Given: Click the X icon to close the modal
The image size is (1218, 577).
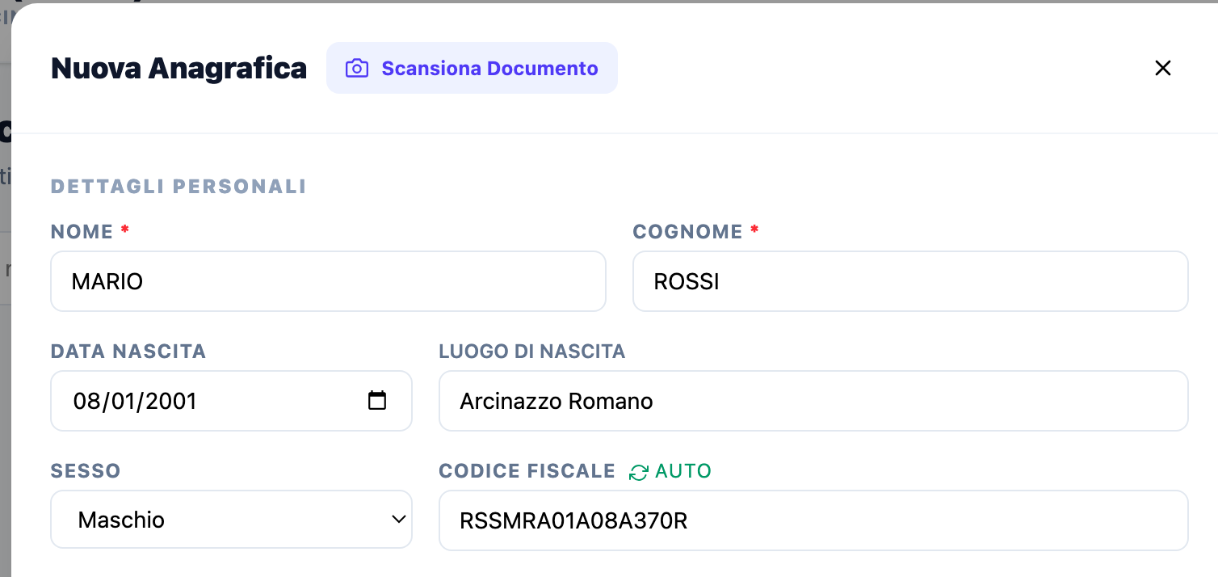Looking at the screenshot, I should click(x=1162, y=68).
